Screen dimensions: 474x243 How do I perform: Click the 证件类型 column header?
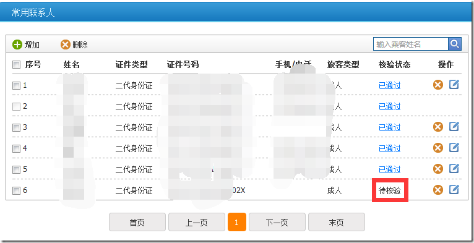tap(132, 64)
